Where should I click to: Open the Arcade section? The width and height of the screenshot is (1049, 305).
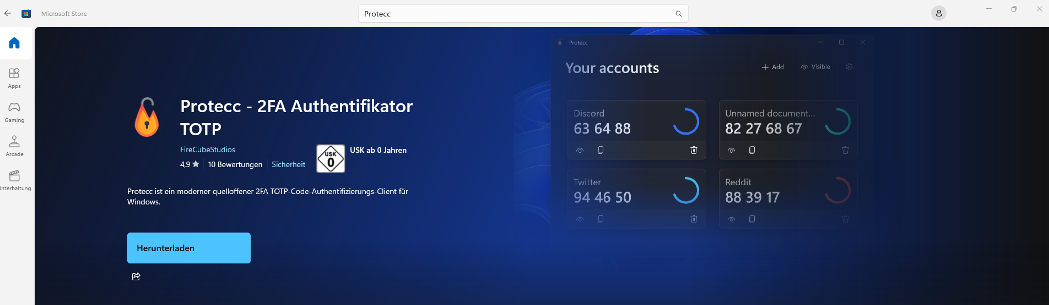[14, 146]
